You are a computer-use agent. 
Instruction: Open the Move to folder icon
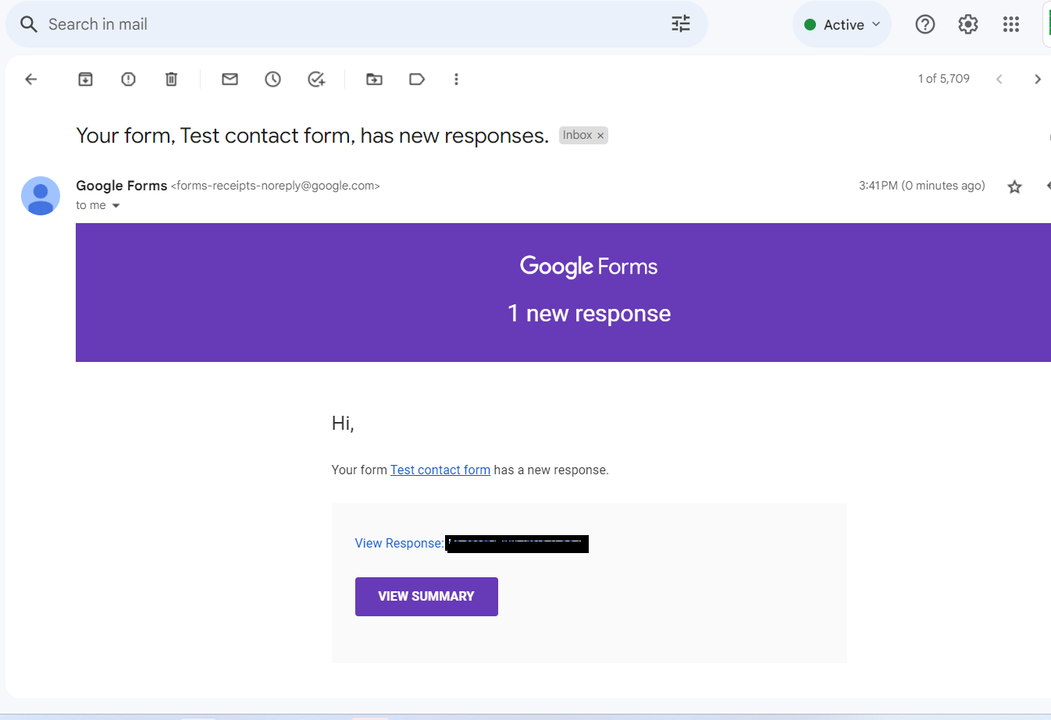[374, 79]
